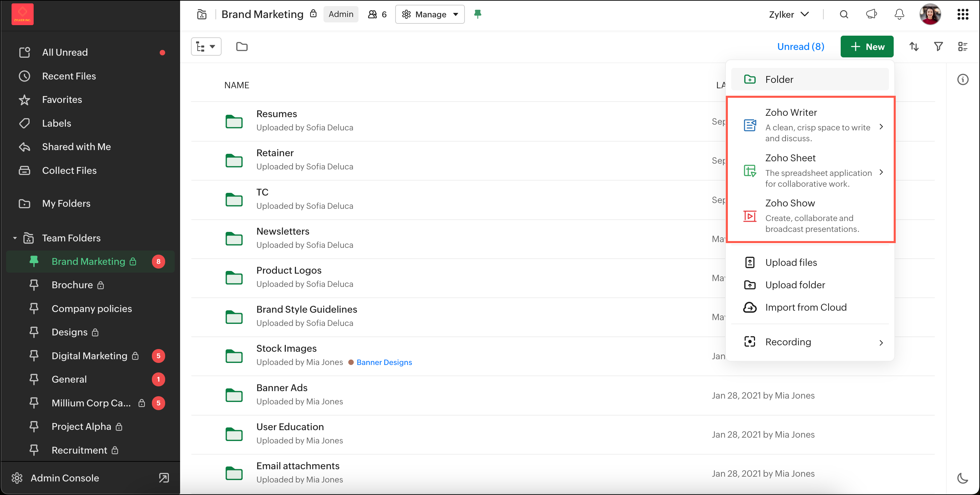This screenshot has height=495, width=980.
Task: Click the user profile avatar
Action: tap(930, 15)
